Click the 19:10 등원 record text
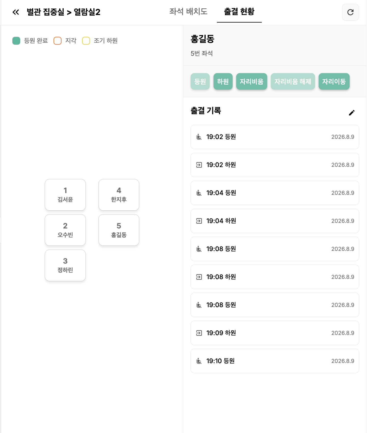This screenshot has height=433, width=368. tap(220, 361)
